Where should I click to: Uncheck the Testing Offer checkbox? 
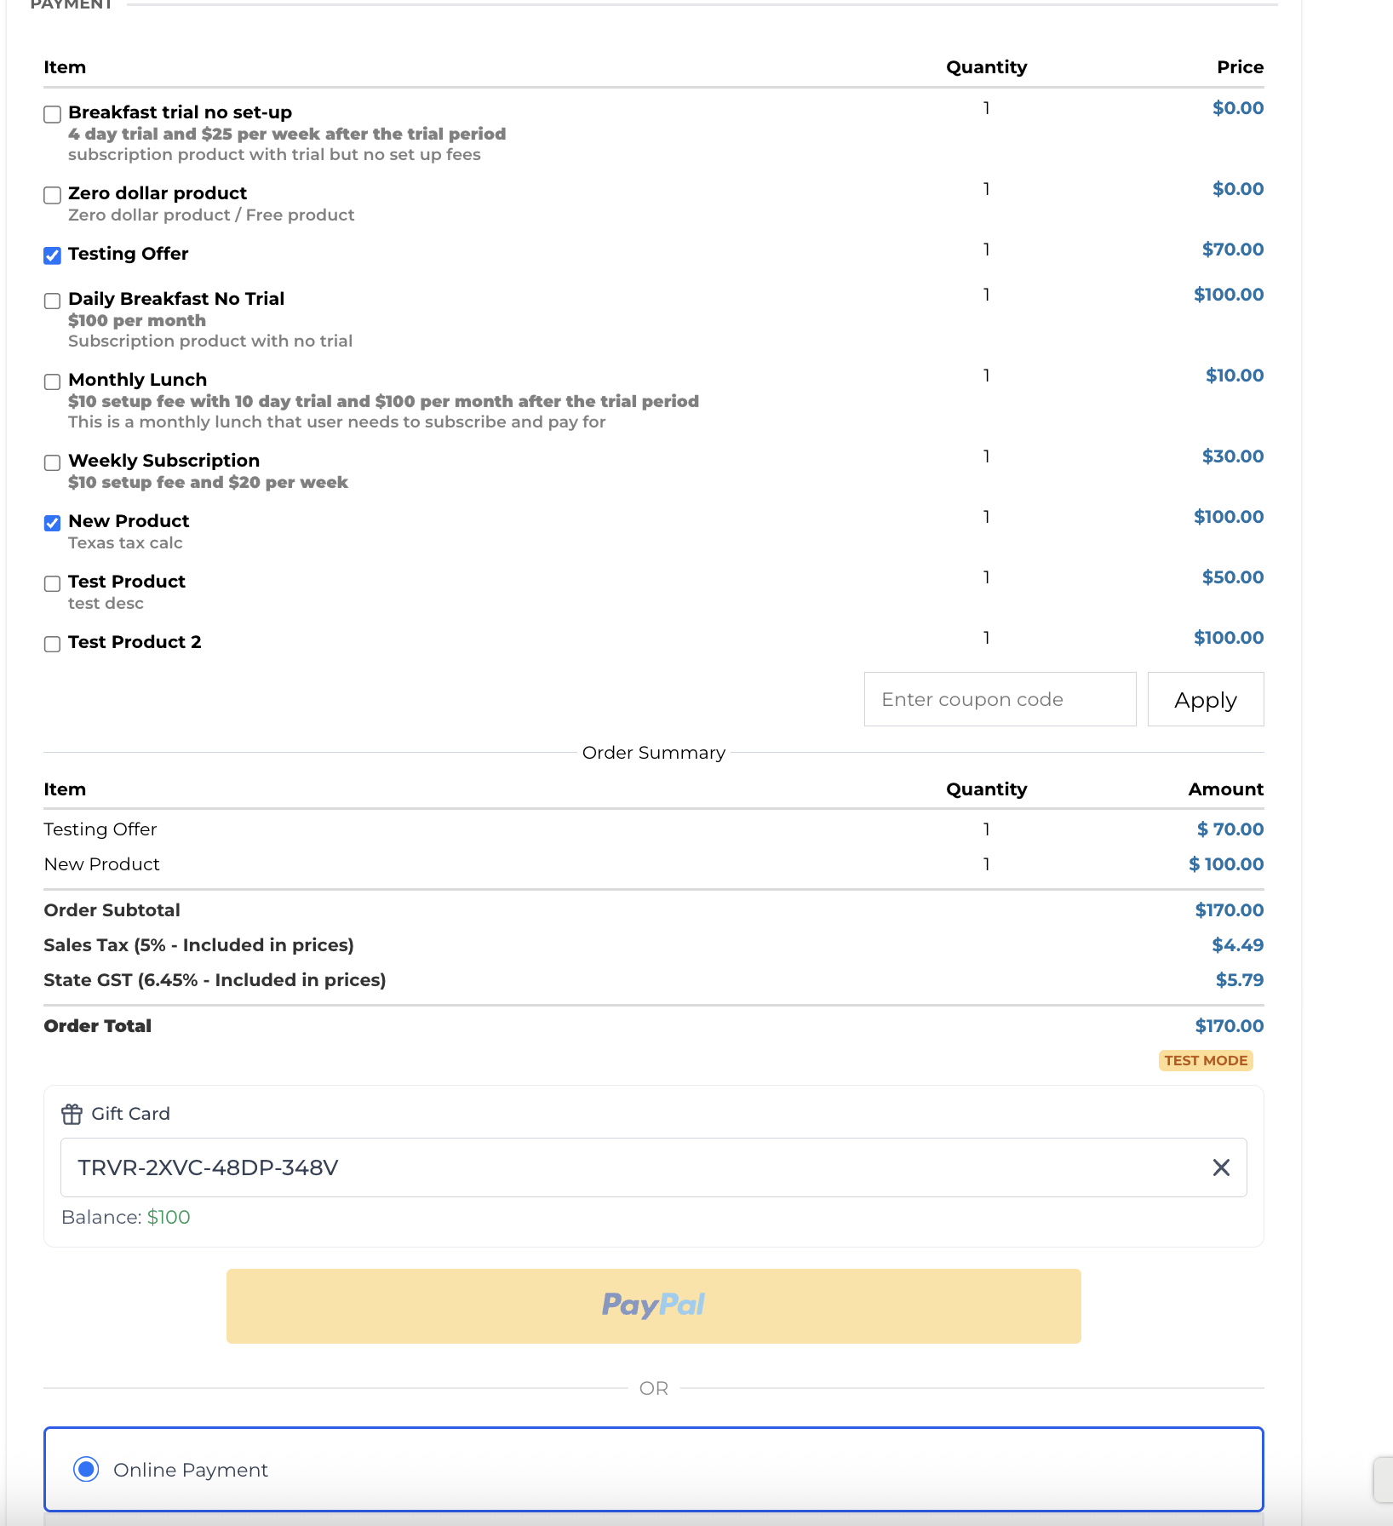53,255
